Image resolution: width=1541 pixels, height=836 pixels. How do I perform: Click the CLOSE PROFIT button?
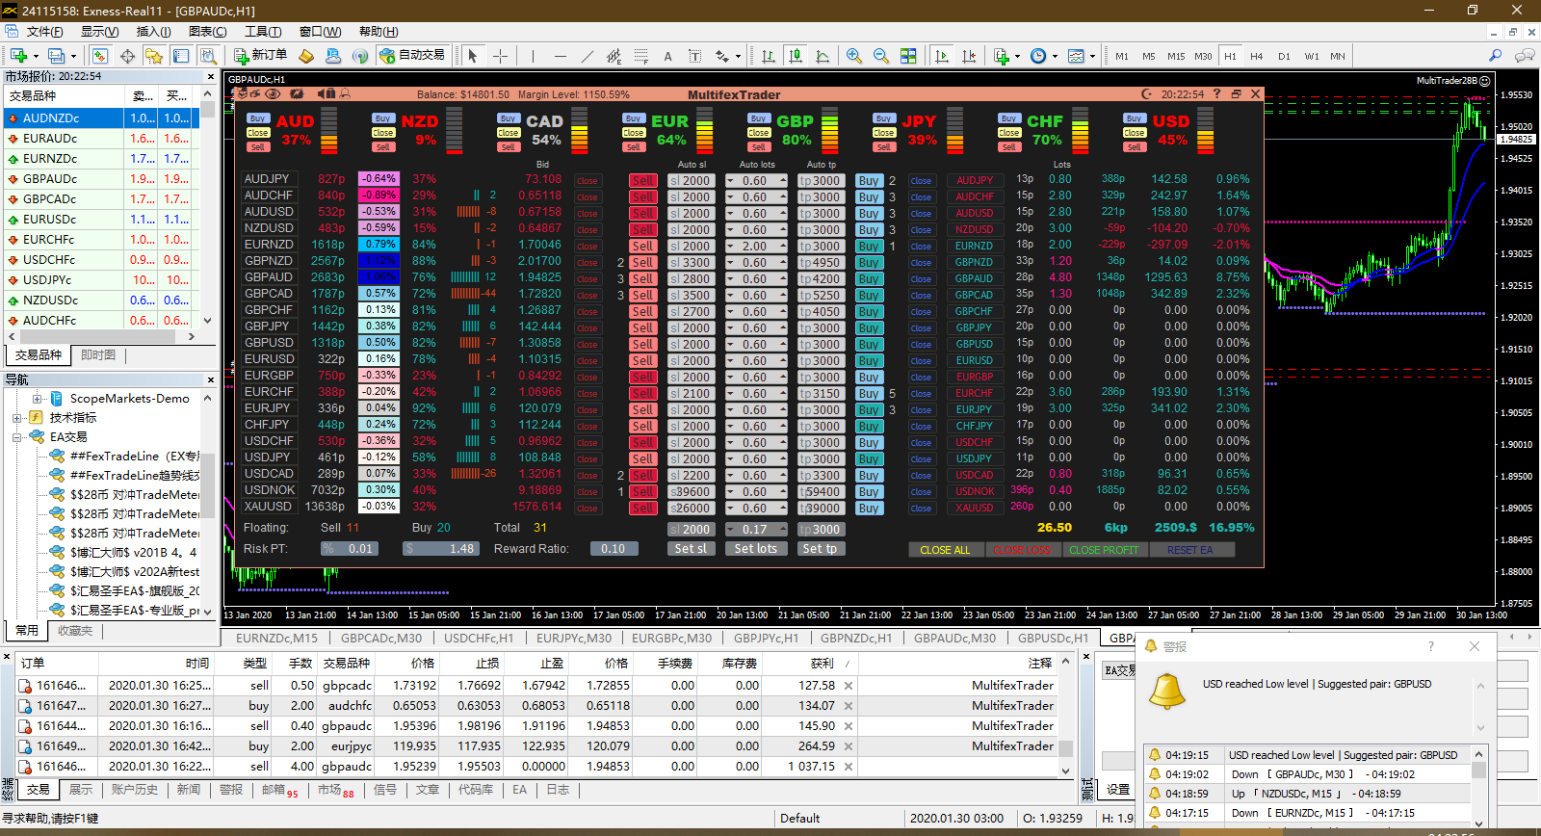[x=1104, y=550]
